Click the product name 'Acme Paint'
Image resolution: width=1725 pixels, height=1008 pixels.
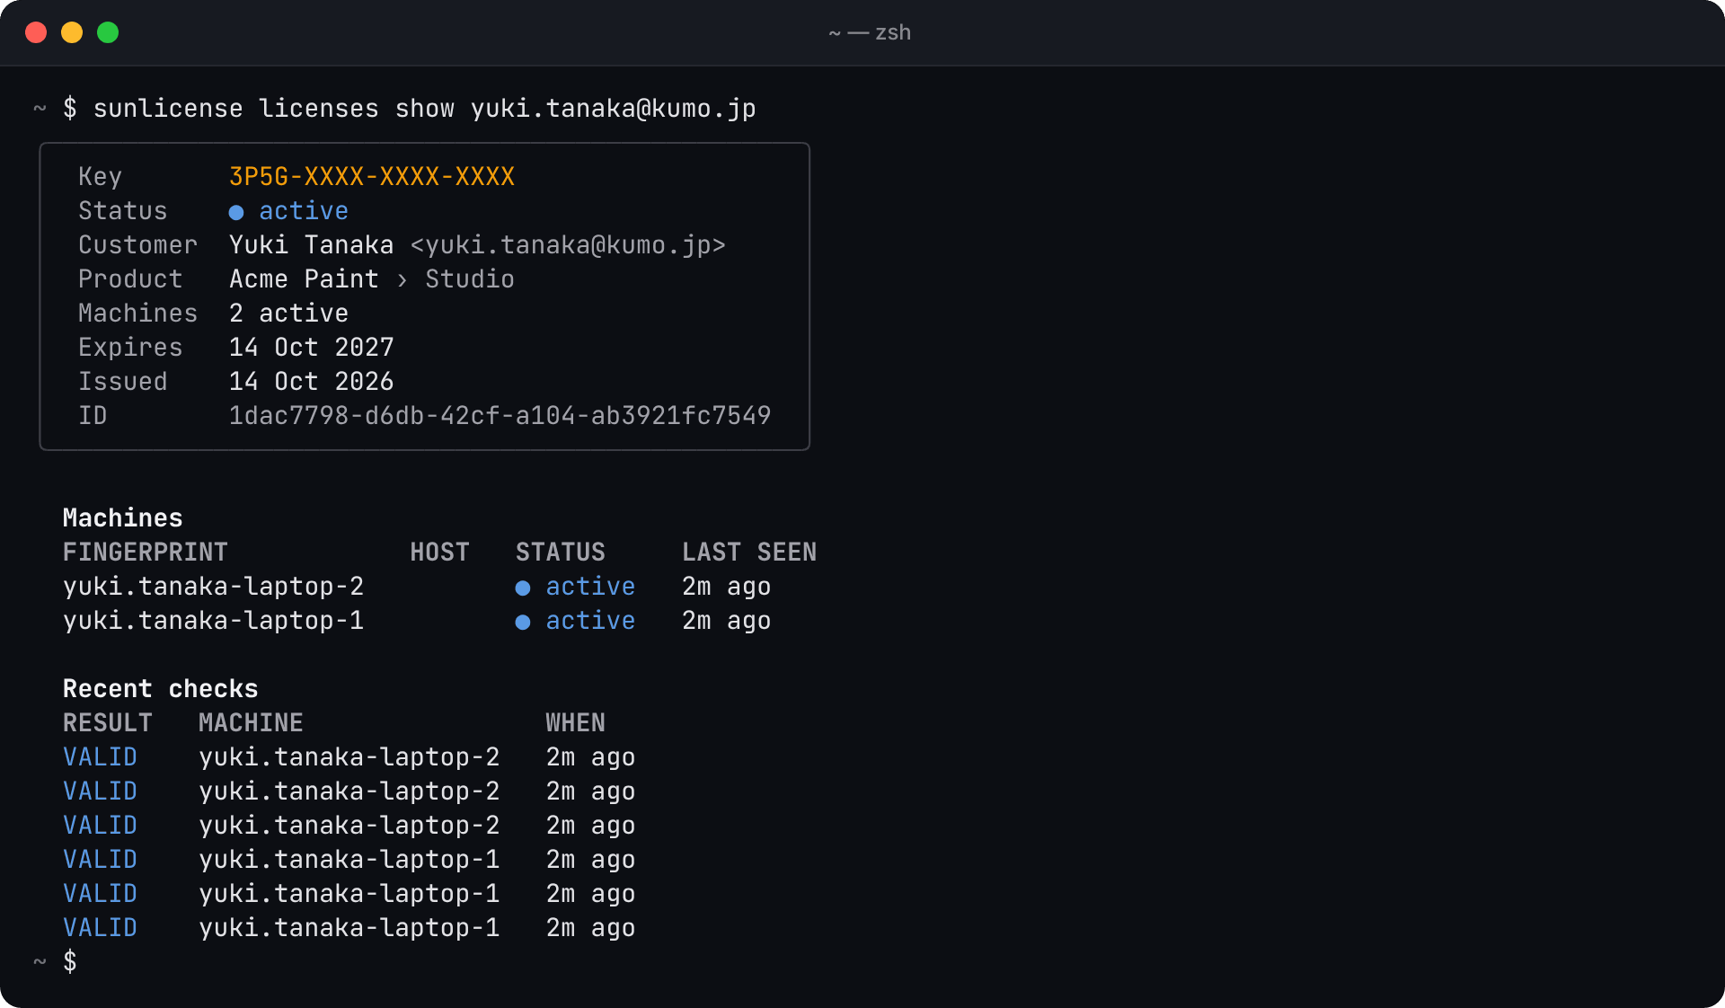304,279
